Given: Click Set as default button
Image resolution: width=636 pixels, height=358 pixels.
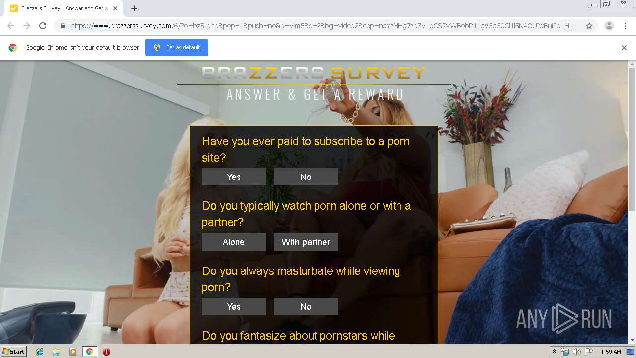Looking at the screenshot, I should click(x=176, y=47).
